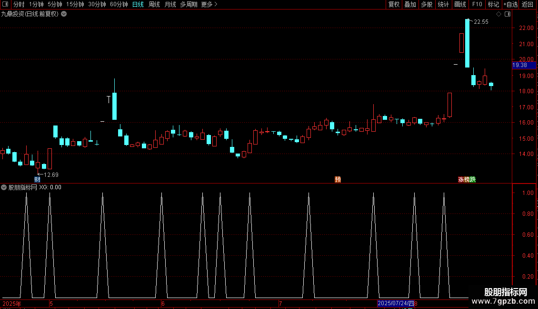Screen dimensions: 538x309
Task: Select the 60分钟 period
Action: [x=119, y=4]
